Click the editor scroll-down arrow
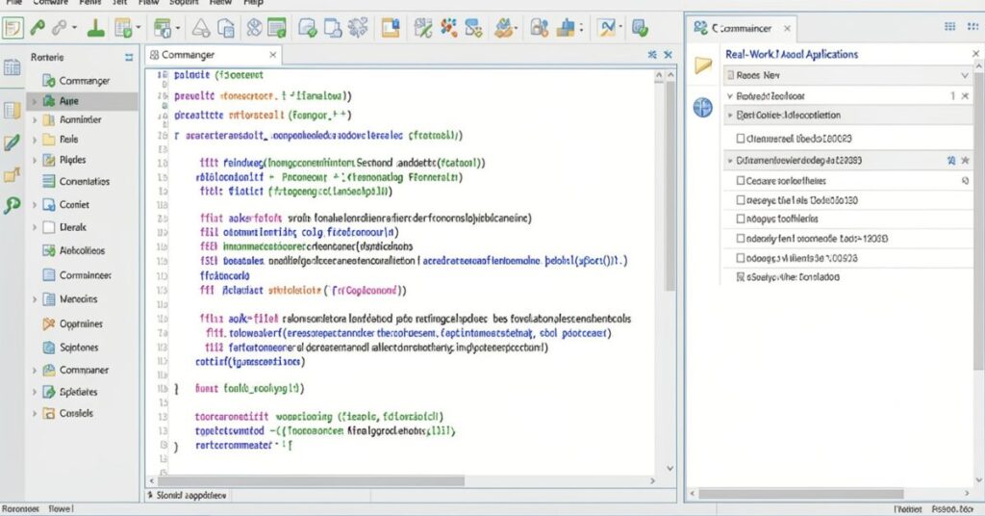 669,468
